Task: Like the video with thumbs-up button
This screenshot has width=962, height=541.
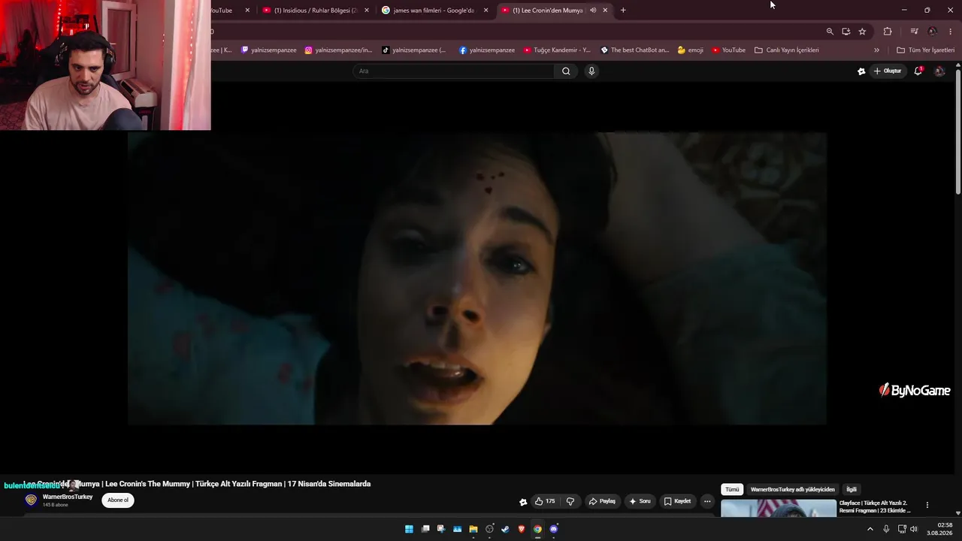Action: tap(545, 501)
